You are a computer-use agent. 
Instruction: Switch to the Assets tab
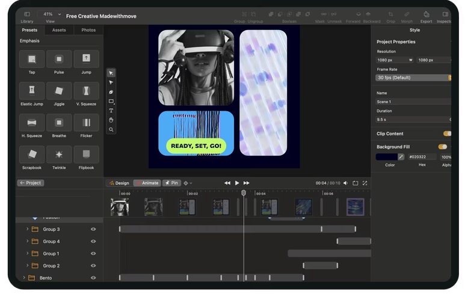point(59,30)
